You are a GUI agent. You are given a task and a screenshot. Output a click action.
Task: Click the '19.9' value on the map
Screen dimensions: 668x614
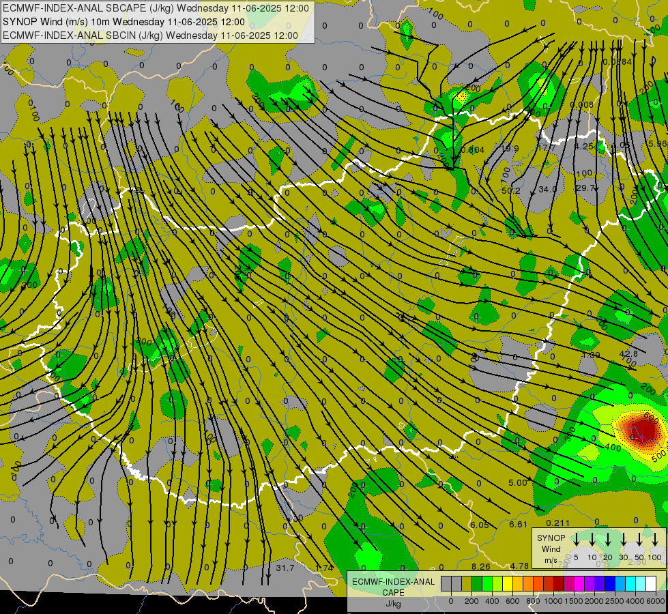pos(510,149)
